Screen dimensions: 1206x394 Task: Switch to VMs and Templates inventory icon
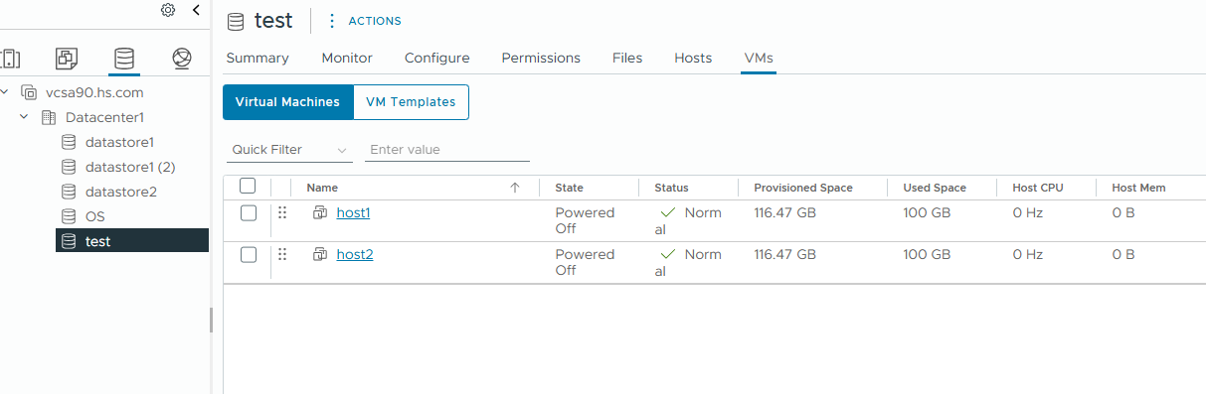pyautogui.click(x=67, y=59)
